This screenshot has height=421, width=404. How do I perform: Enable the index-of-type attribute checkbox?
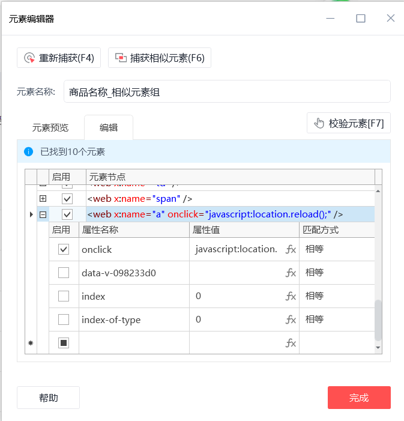[64, 320]
